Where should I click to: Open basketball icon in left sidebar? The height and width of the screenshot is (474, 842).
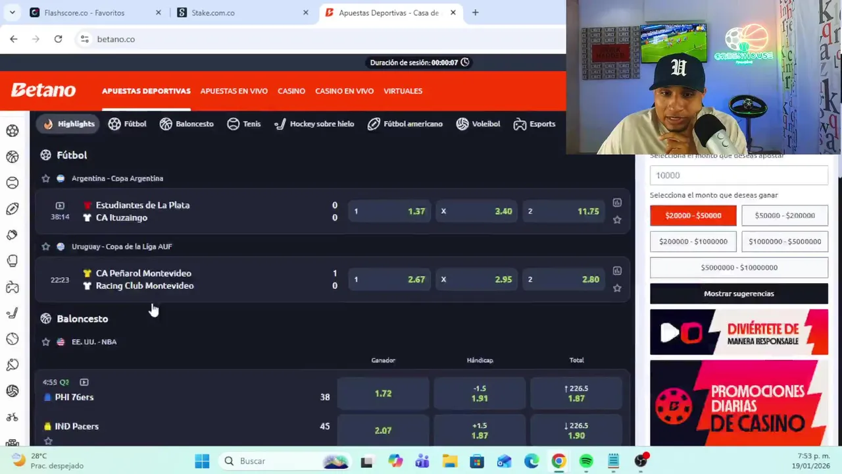pyautogui.click(x=12, y=157)
